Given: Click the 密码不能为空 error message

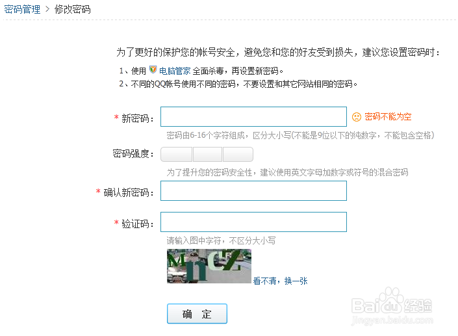Looking at the screenshot, I should pos(388,117).
